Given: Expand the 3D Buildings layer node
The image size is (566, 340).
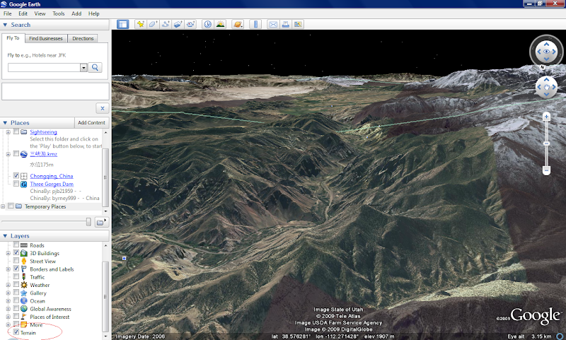Looking at the screenshot, I should pos(8,253).
